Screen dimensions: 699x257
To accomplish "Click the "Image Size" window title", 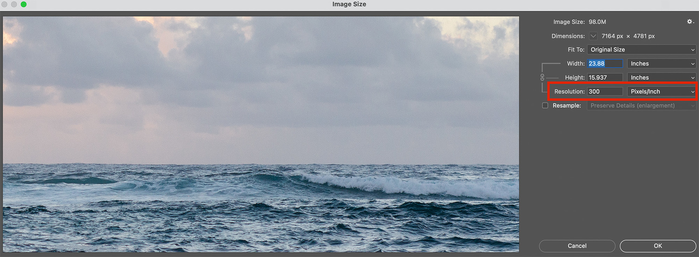I will tap(349, 4).
